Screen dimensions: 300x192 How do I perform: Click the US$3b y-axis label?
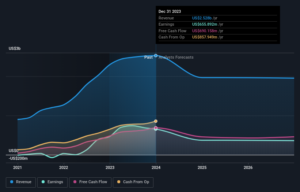tap(15, 48)
